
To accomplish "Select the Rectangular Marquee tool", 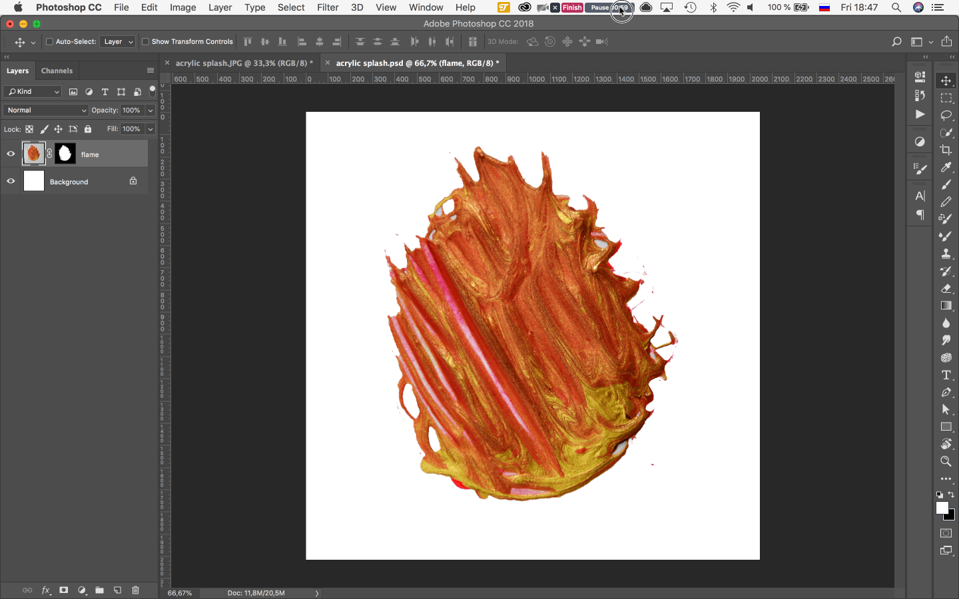I will 946,98.
